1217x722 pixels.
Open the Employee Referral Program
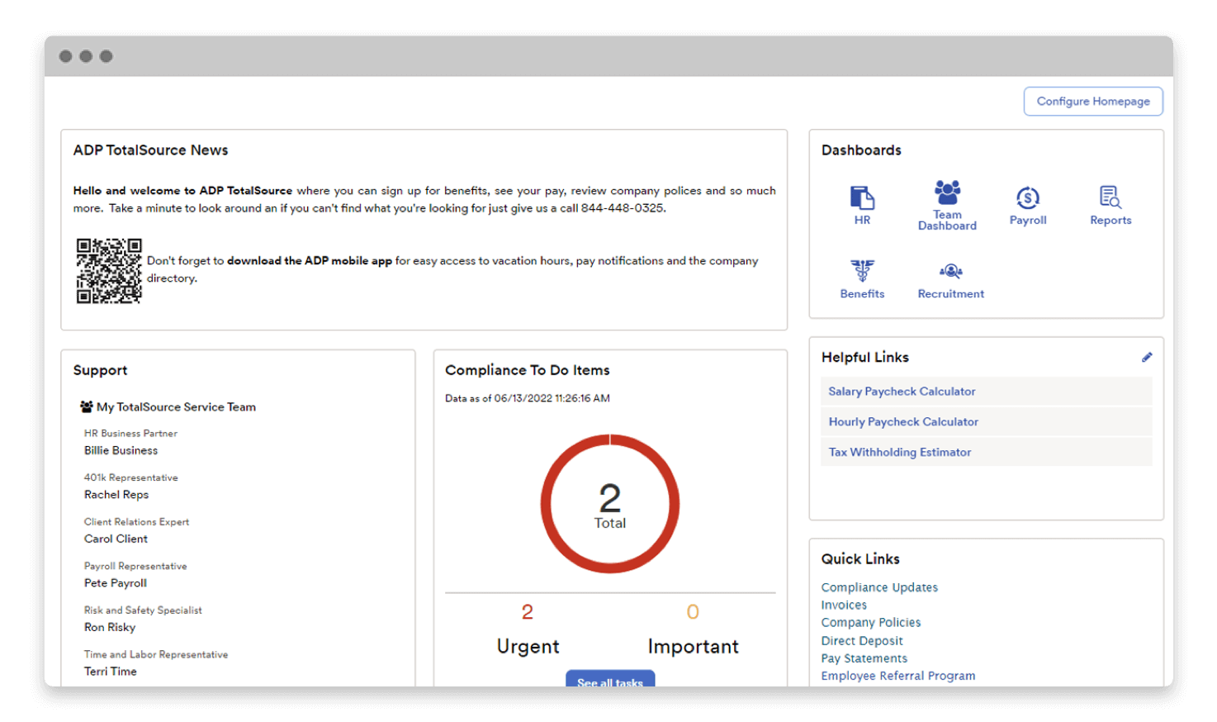898,676
